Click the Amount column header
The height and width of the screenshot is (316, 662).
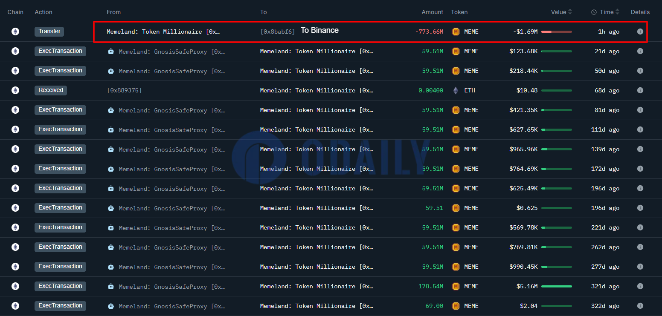pos(433,12)
